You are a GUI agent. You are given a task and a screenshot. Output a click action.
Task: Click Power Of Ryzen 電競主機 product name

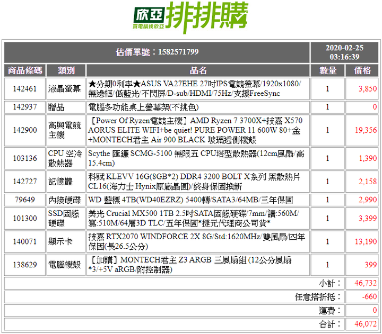(x=195, y=130)
